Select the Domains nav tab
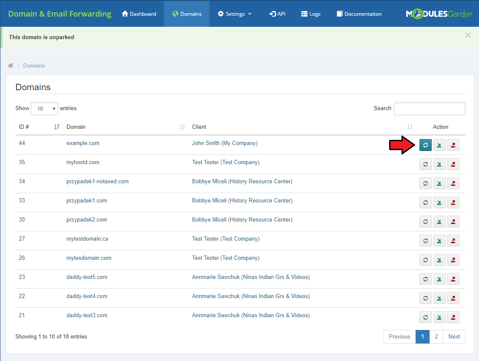479x361 pixels. coord(186,14)
